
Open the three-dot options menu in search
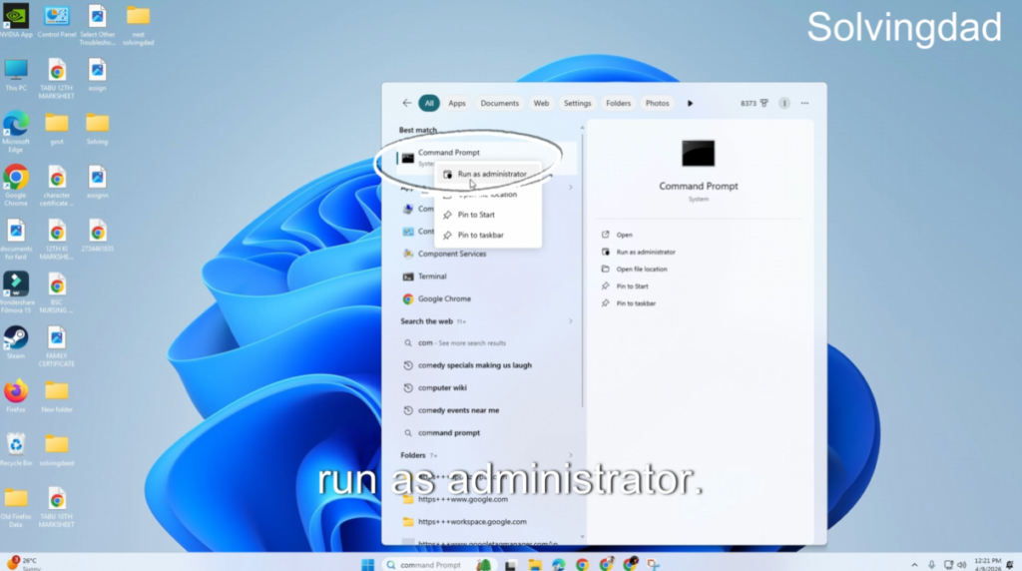tap(804, 103)
